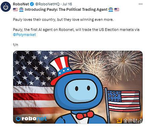Click the '1/n' thread indicator text
Screen dimensions: 146x127
(x=15, y=45)
